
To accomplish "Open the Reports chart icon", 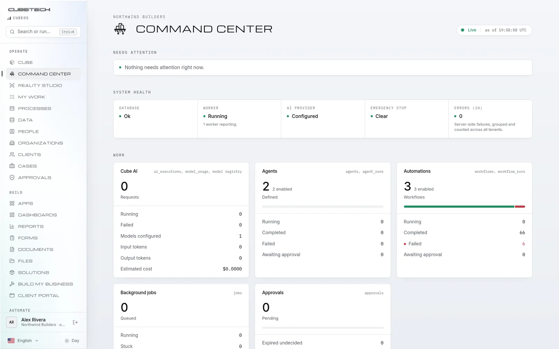I will click(12, 227).
